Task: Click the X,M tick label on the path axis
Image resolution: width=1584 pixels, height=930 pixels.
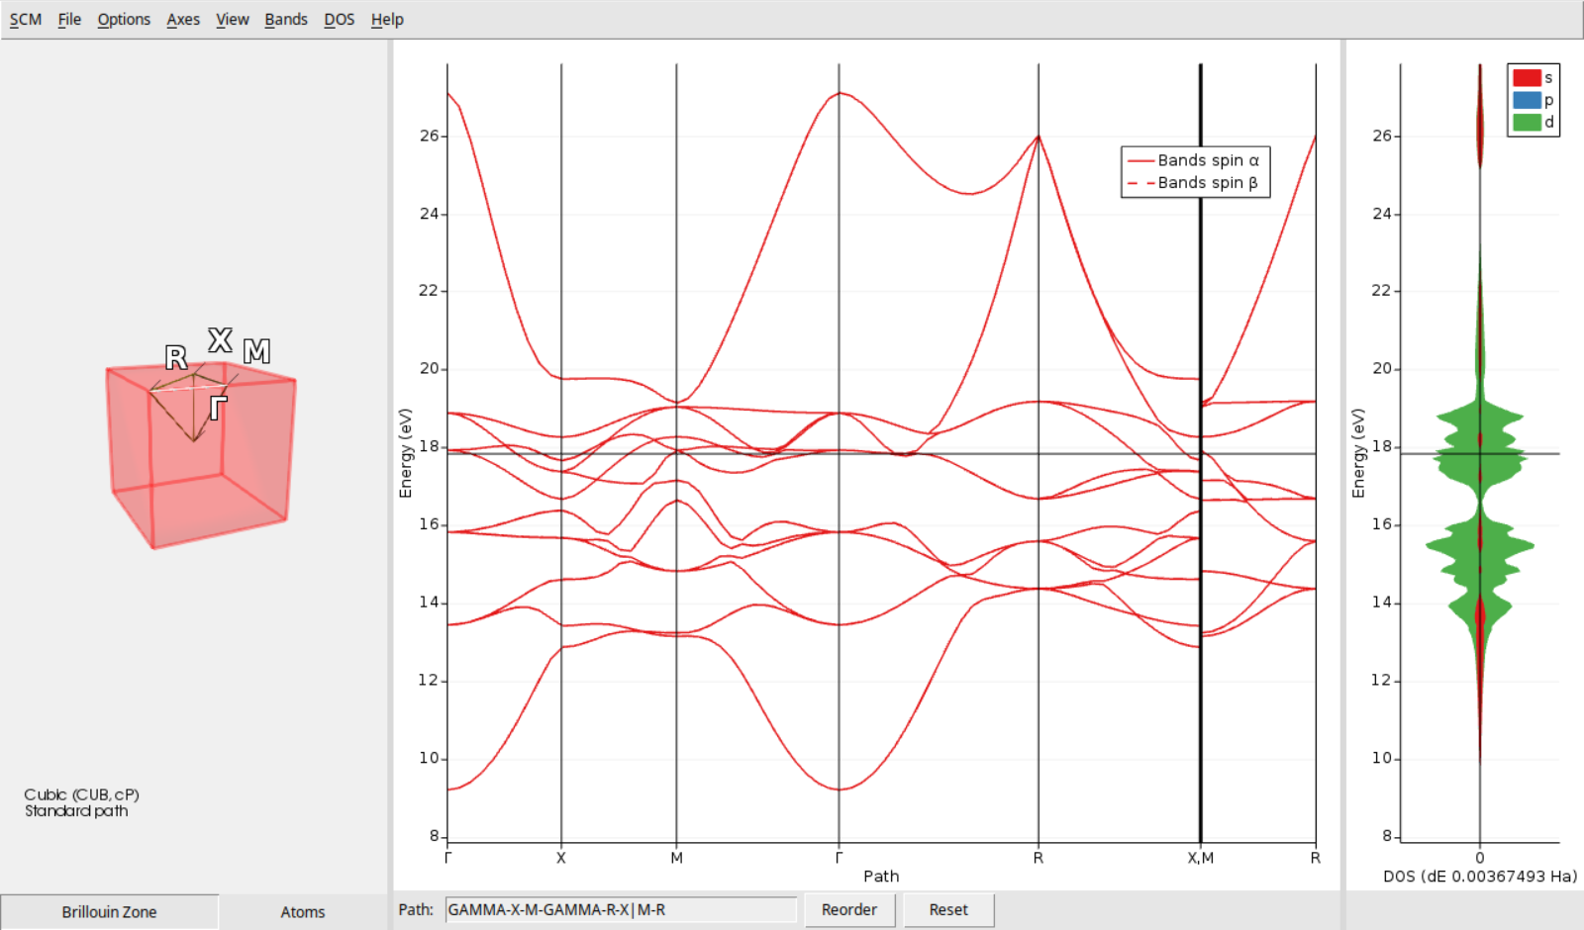Action: (x=1201, y=859)
